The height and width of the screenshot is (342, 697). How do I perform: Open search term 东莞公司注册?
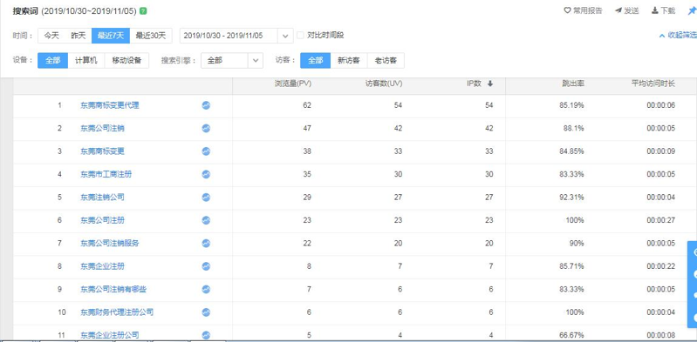[102, 220]
